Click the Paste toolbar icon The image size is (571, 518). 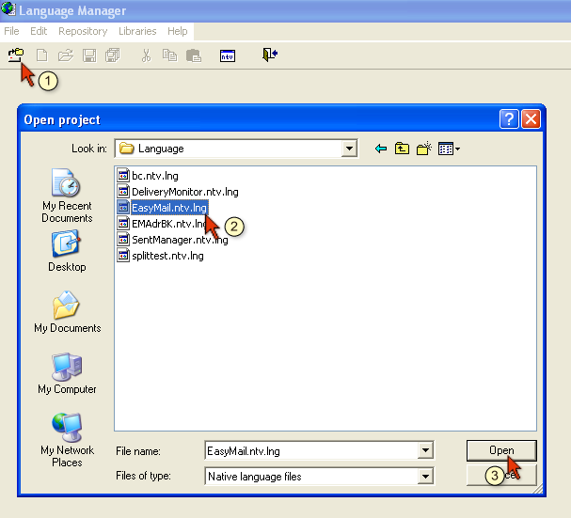194,55
